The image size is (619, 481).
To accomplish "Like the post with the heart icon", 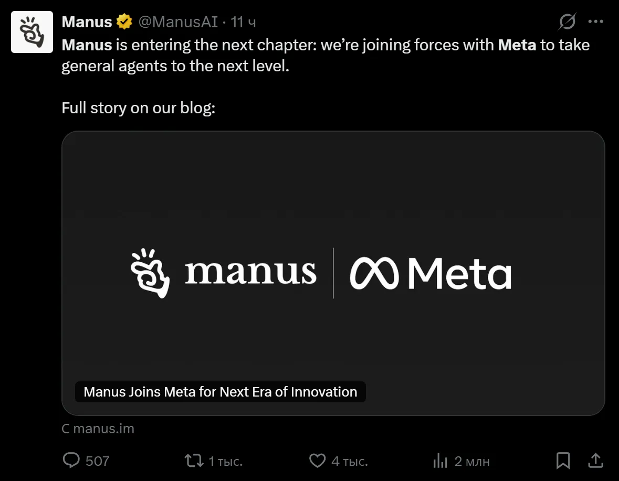I will (x=317, y=461).
